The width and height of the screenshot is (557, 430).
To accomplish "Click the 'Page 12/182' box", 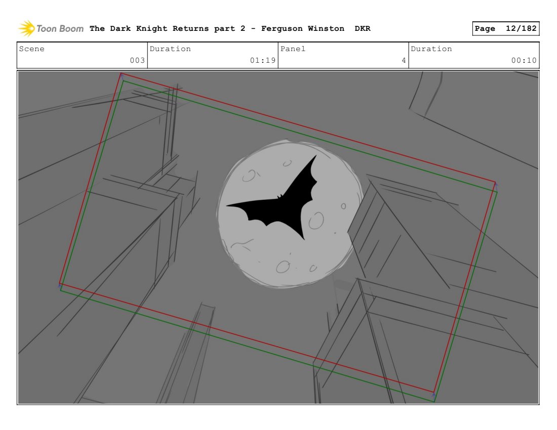I will [x=505, y=28].
